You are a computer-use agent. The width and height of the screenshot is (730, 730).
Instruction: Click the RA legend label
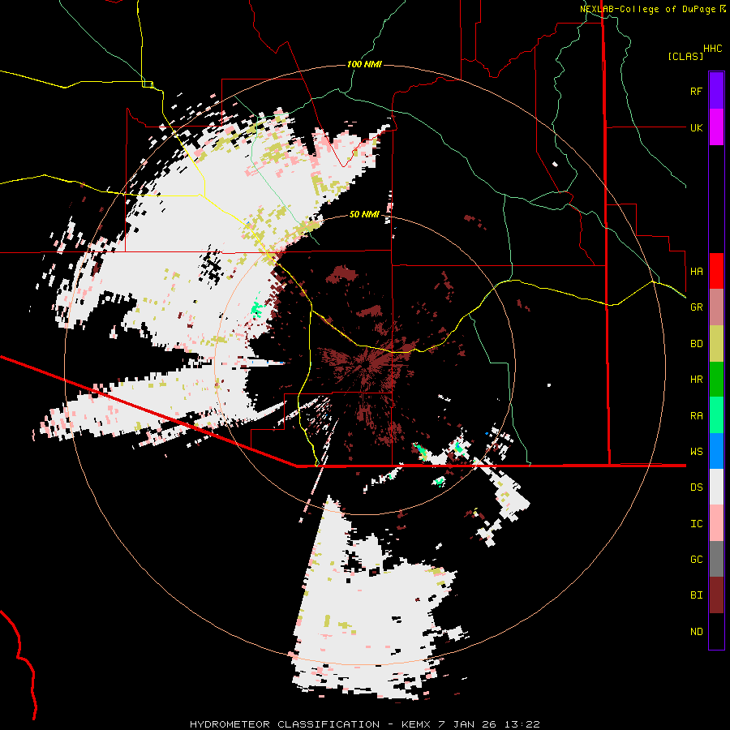(696, 416)
